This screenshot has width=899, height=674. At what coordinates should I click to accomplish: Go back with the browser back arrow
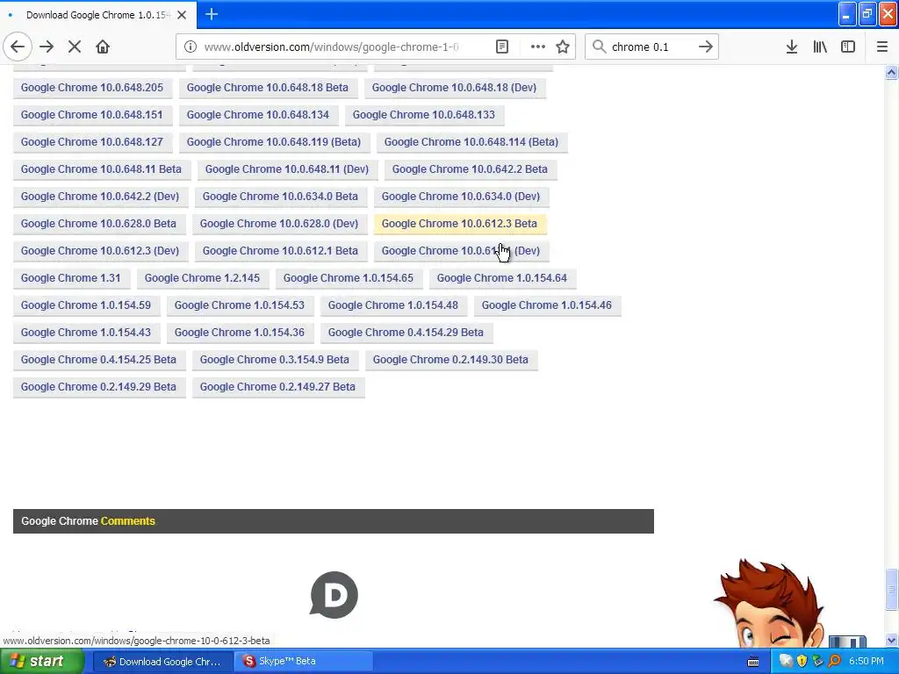pos(18,47)
